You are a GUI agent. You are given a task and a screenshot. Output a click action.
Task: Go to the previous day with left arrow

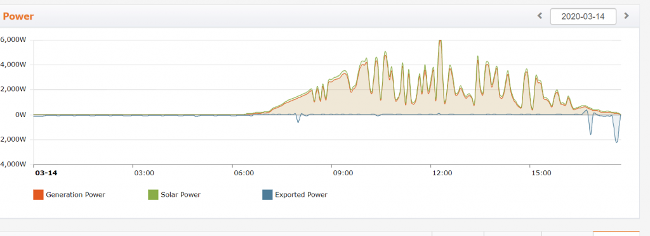(540, 16)
